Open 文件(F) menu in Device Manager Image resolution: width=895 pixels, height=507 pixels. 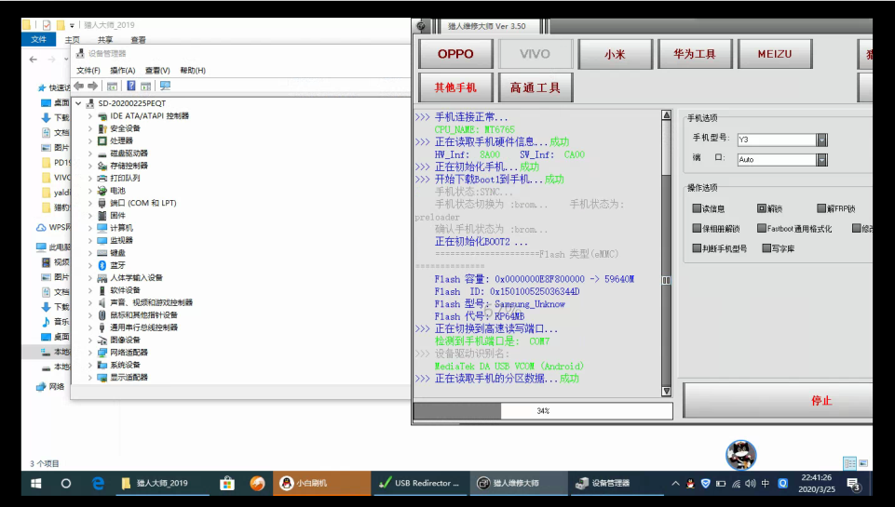[88, 70]
